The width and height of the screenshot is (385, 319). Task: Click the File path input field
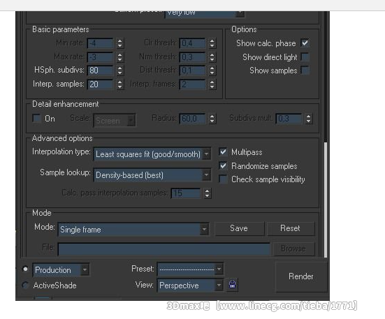click(x=164, y=250)
